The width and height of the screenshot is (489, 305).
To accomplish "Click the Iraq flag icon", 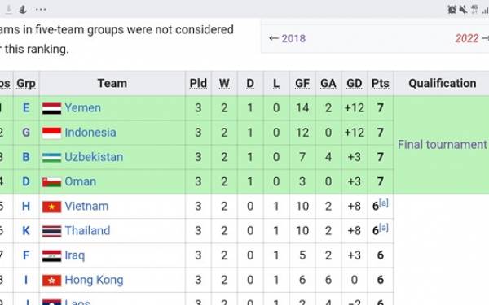I will (52, 256).
